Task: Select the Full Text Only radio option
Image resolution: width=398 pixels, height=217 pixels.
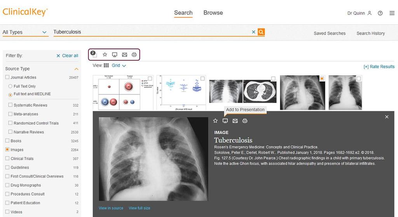Action: (10, 86)
